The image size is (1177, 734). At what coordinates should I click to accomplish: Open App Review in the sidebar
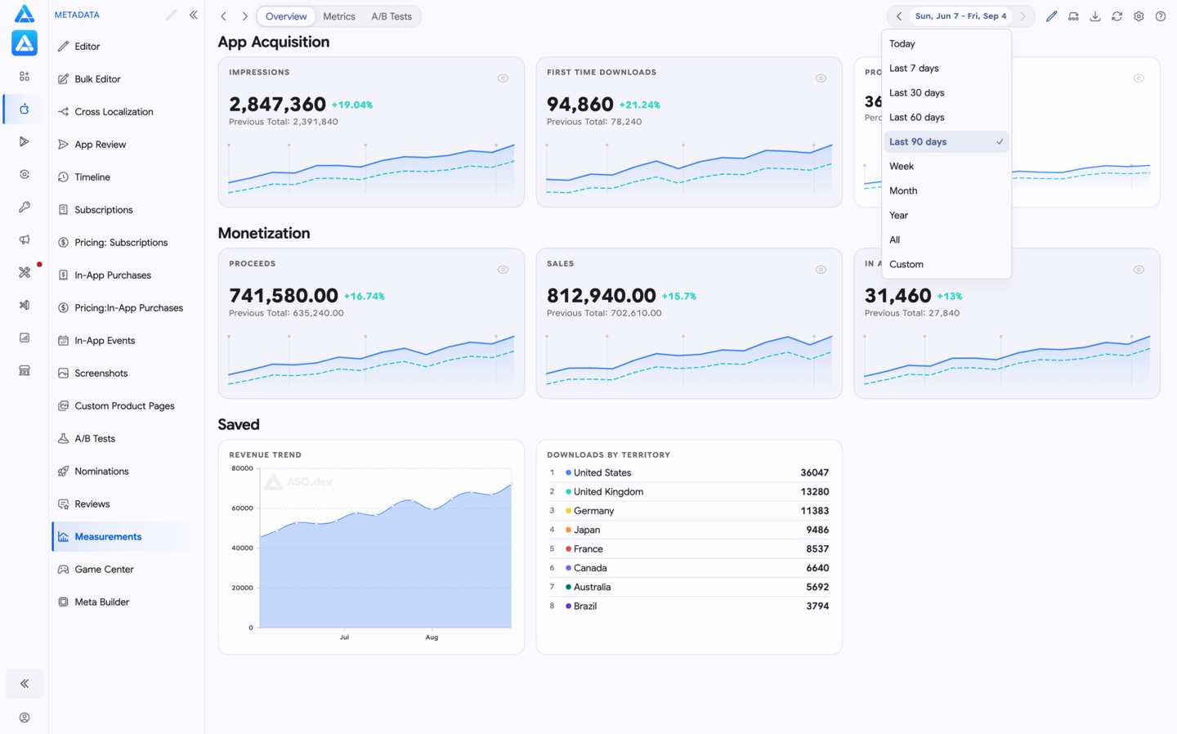124,145
